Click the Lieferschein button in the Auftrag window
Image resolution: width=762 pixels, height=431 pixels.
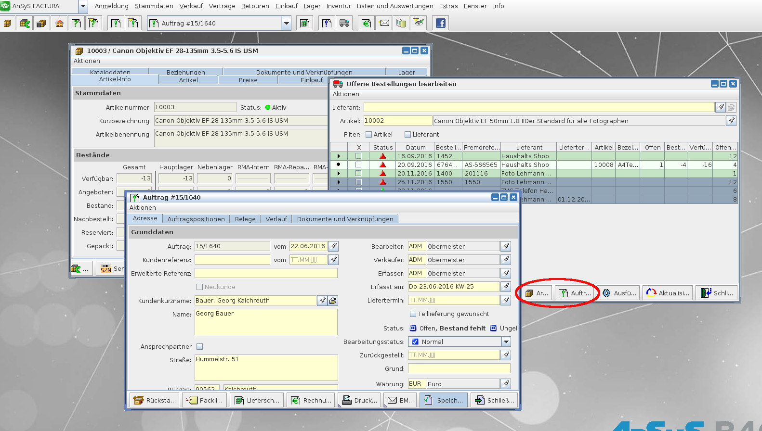[x=256, y=400]
